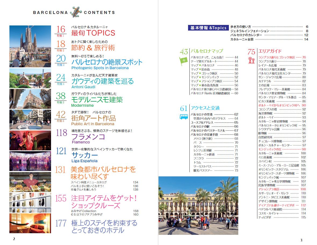
Task: Click the navy 基本情報 &Topics label
Action: tap(208, 28)
